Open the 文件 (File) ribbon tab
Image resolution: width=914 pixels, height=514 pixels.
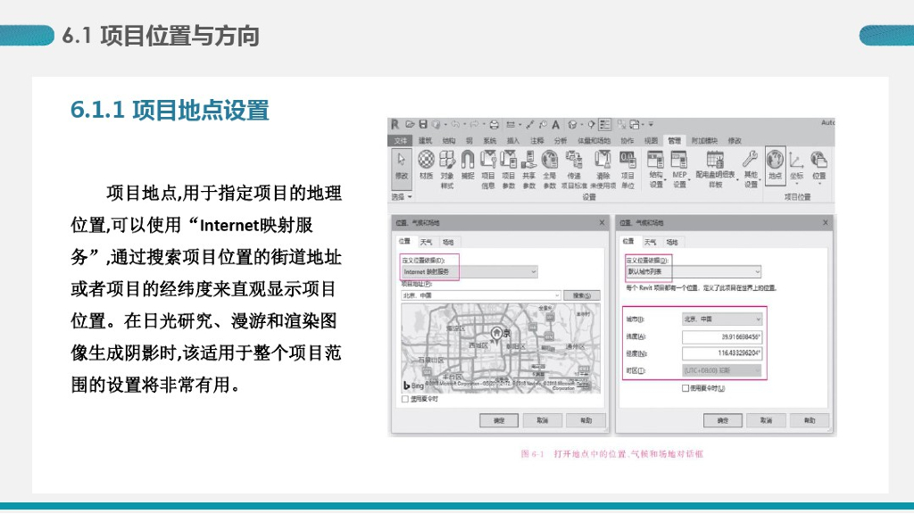401,140
